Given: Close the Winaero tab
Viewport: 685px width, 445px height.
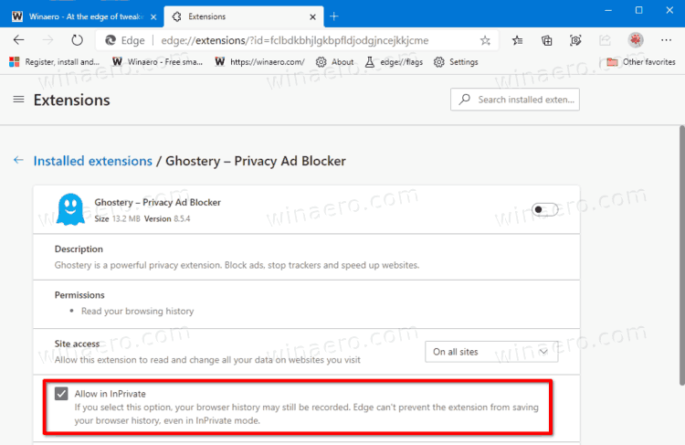Looking at the screenshot, I should tap(153, 17).
